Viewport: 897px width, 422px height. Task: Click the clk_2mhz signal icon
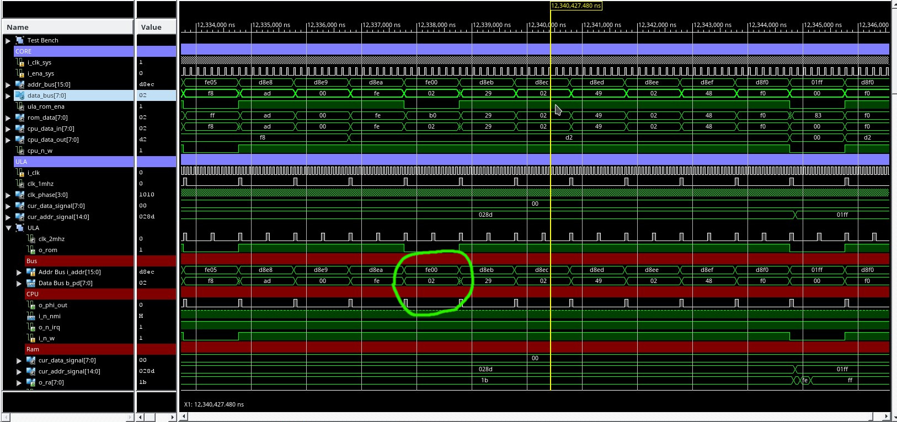point(31,239)
